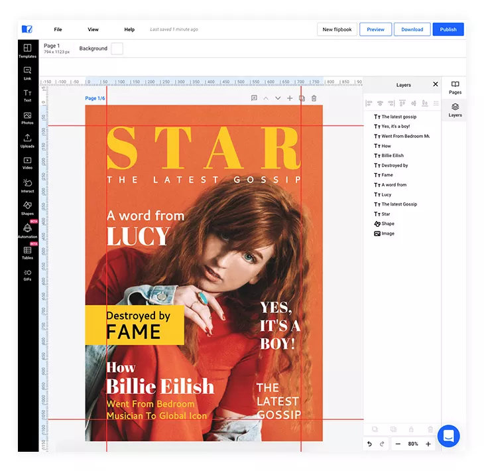Align layers horizontally centered
Image resolution: width=484 pixels, height=471 pixels.
point(380,103)
